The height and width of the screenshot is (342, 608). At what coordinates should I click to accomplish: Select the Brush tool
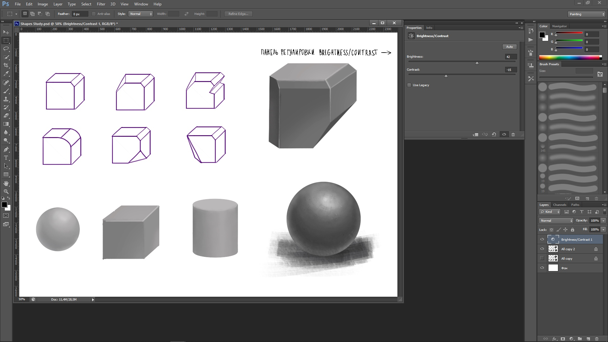point(6,91)
